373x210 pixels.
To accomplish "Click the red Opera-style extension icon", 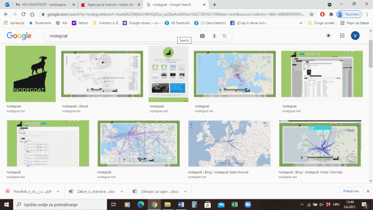I will click(322, 14).
